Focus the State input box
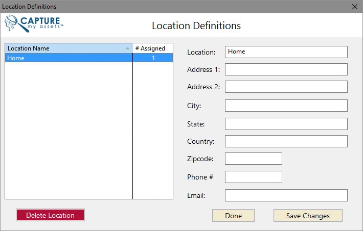This screenshot has height=231, width=363. tap(286, 124)
